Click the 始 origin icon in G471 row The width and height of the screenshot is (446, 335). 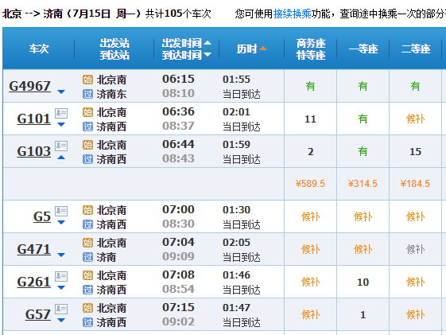[x=87, y=243]
